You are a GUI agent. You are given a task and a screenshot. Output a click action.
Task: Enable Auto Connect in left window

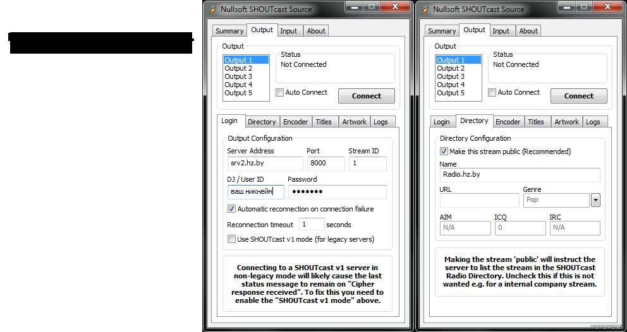(280, 93)
